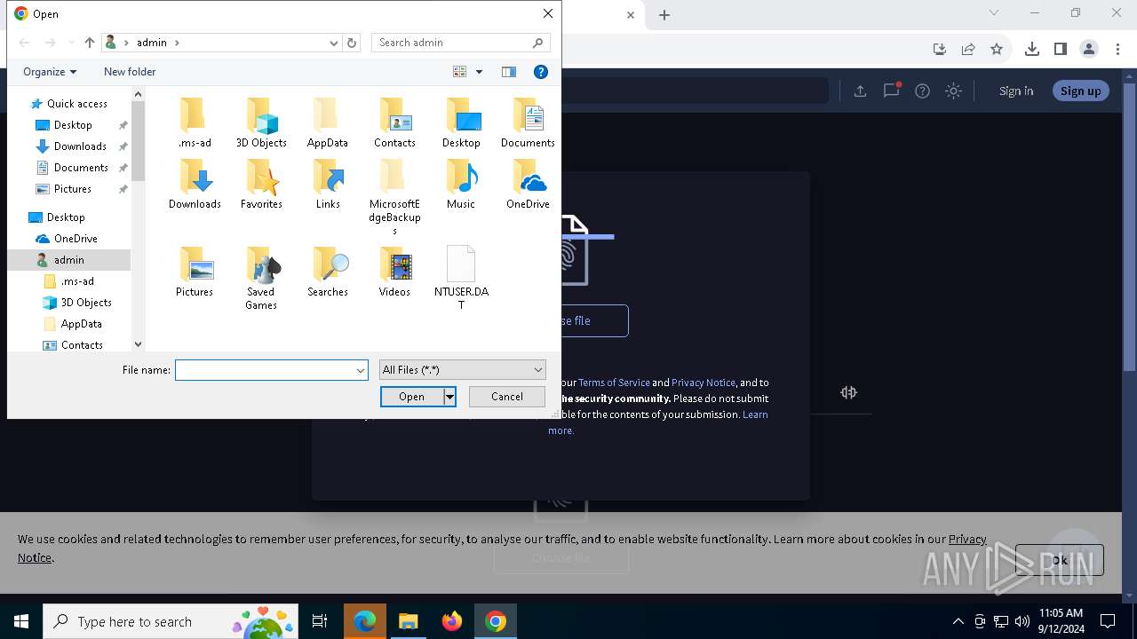Open the change view dropdown arrow
The width and height of the screenshot is (1137, 639).
pos(479,72)
